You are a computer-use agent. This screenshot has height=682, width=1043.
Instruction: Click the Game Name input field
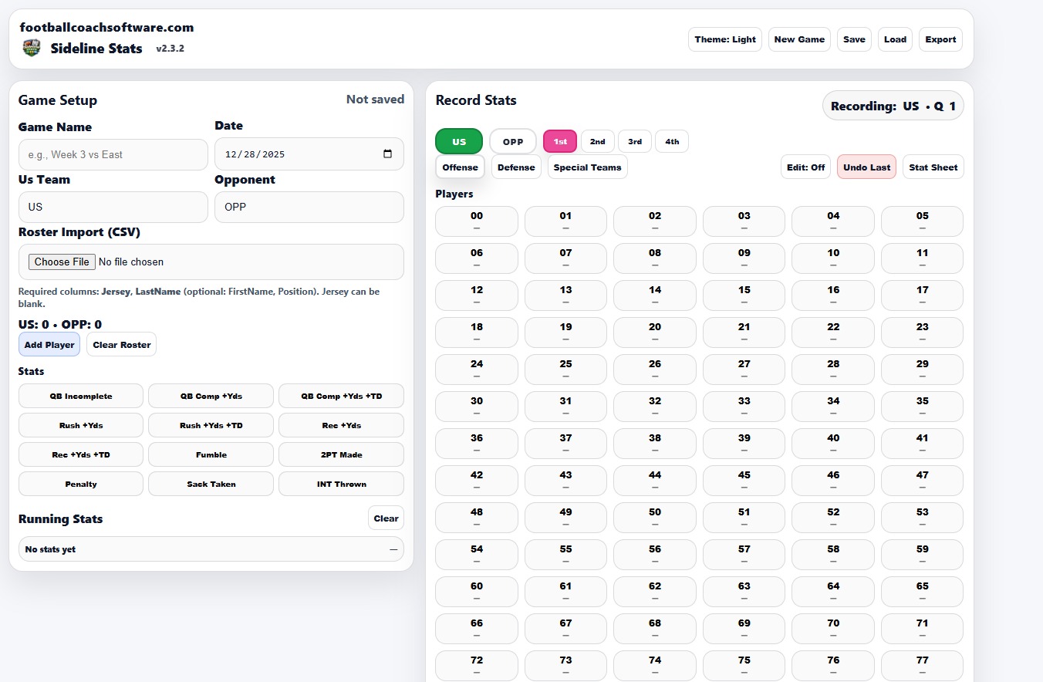[113, 154]
